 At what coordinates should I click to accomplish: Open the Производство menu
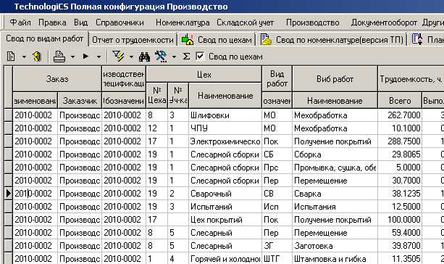pos(313,22)
